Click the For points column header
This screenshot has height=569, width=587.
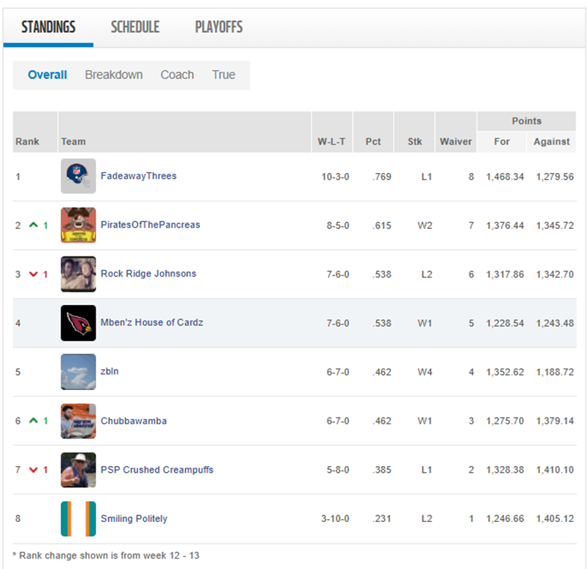point(502,142)
